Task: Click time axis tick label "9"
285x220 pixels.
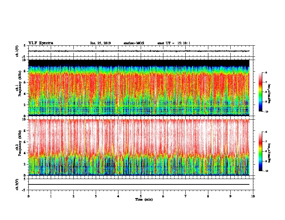Action: pyautogui.click(x=230, y=196)
